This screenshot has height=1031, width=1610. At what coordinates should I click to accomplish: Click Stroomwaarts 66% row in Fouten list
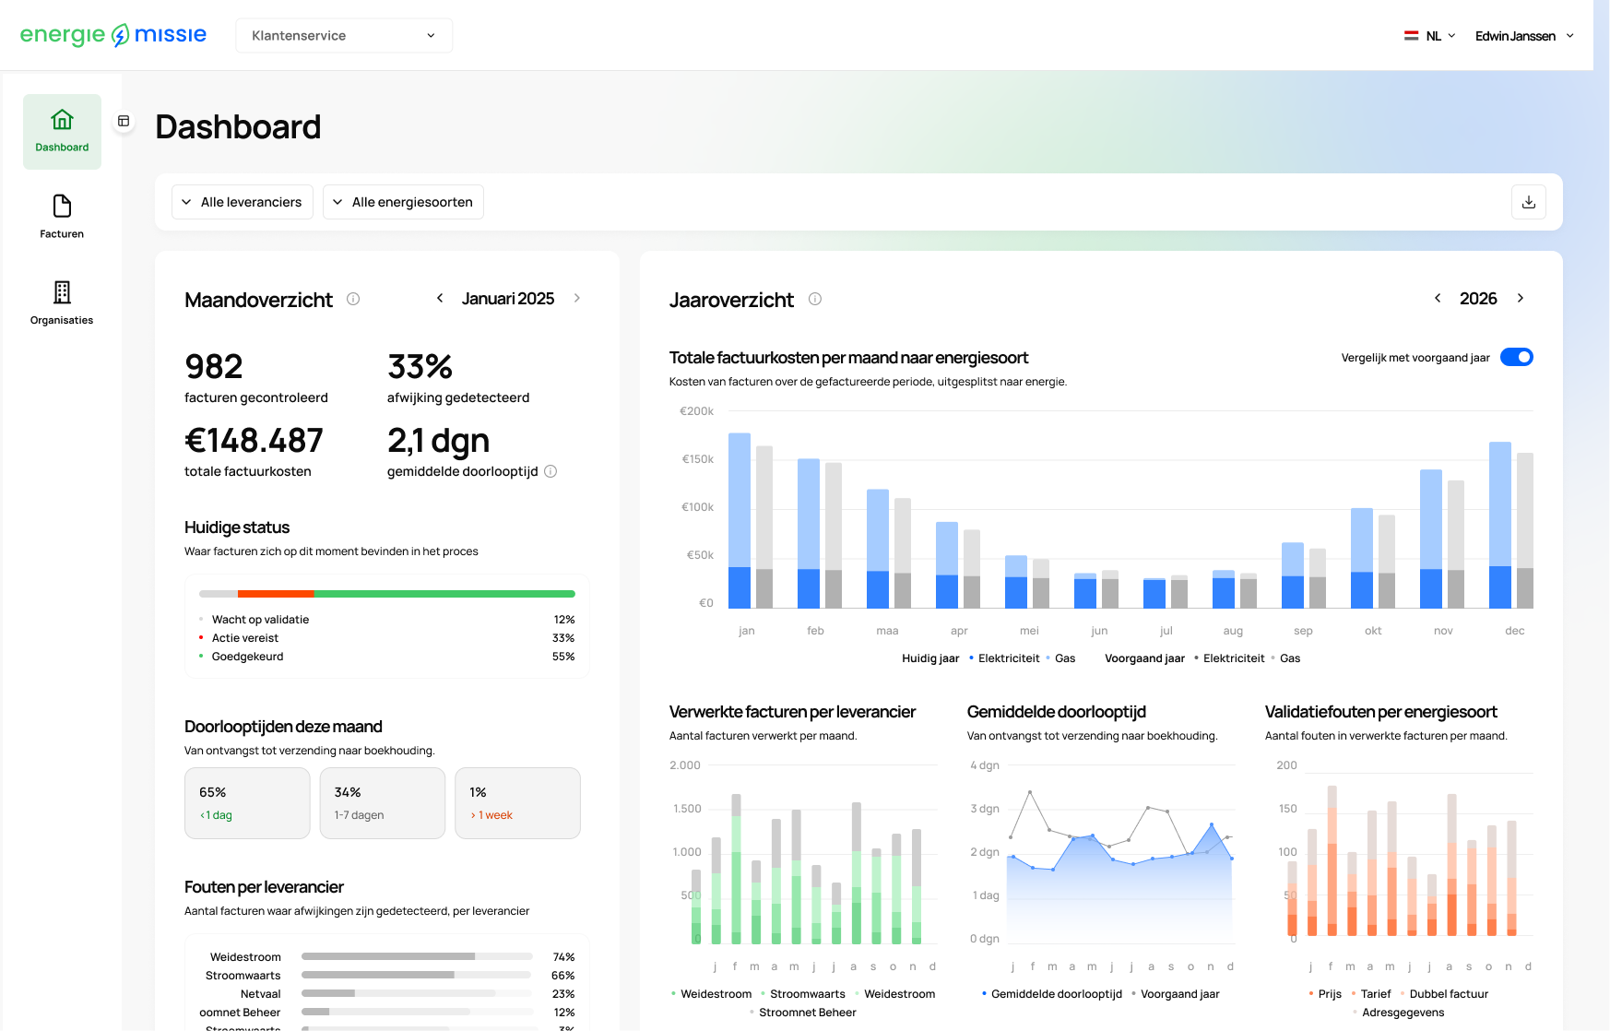pos(387,976)
